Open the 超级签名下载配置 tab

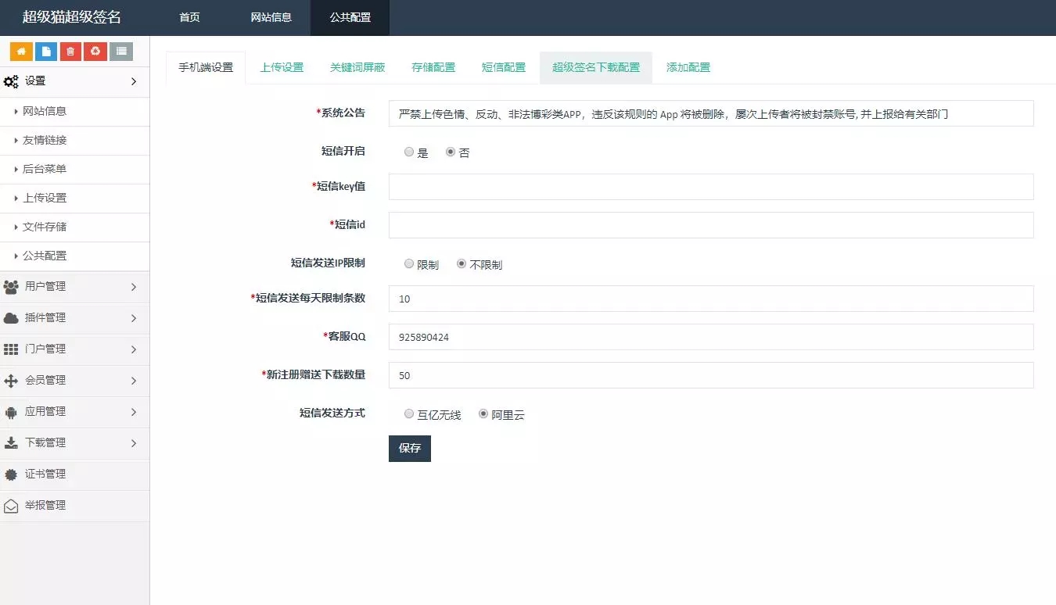click(595, 67)
